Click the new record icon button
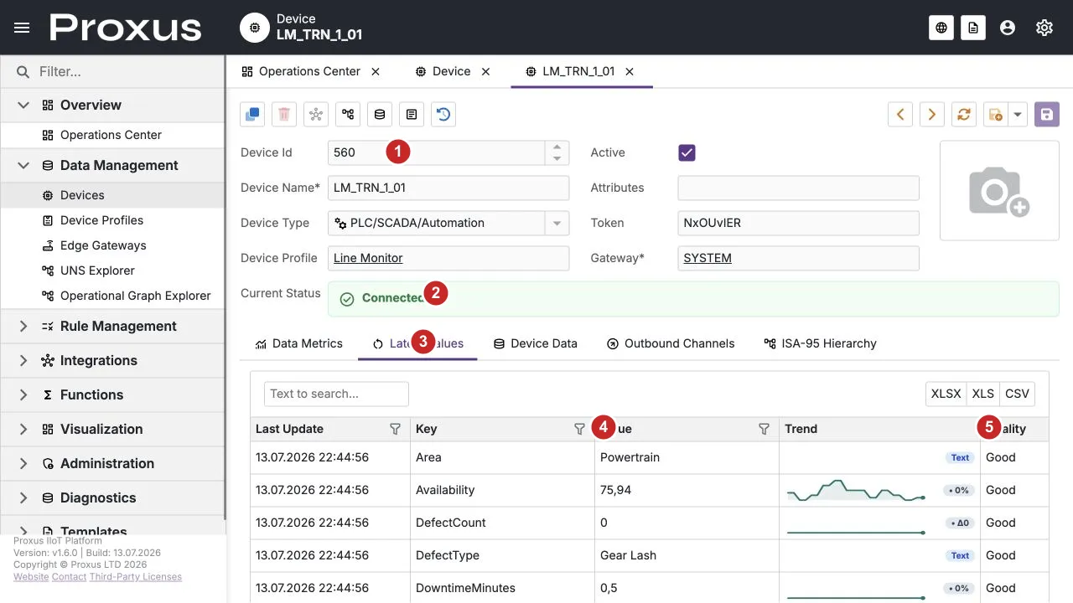Screen dimensions: 1073x603 [x=996, y=115]
